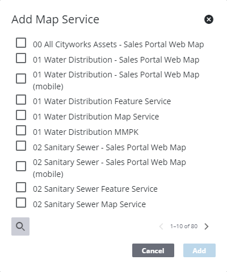Click the 1–10 of 80 page indicator

[x=184, y=226]
